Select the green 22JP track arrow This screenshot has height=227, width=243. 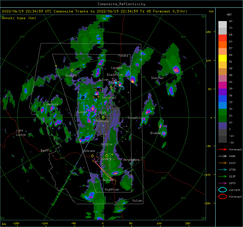tap(222, 176)
